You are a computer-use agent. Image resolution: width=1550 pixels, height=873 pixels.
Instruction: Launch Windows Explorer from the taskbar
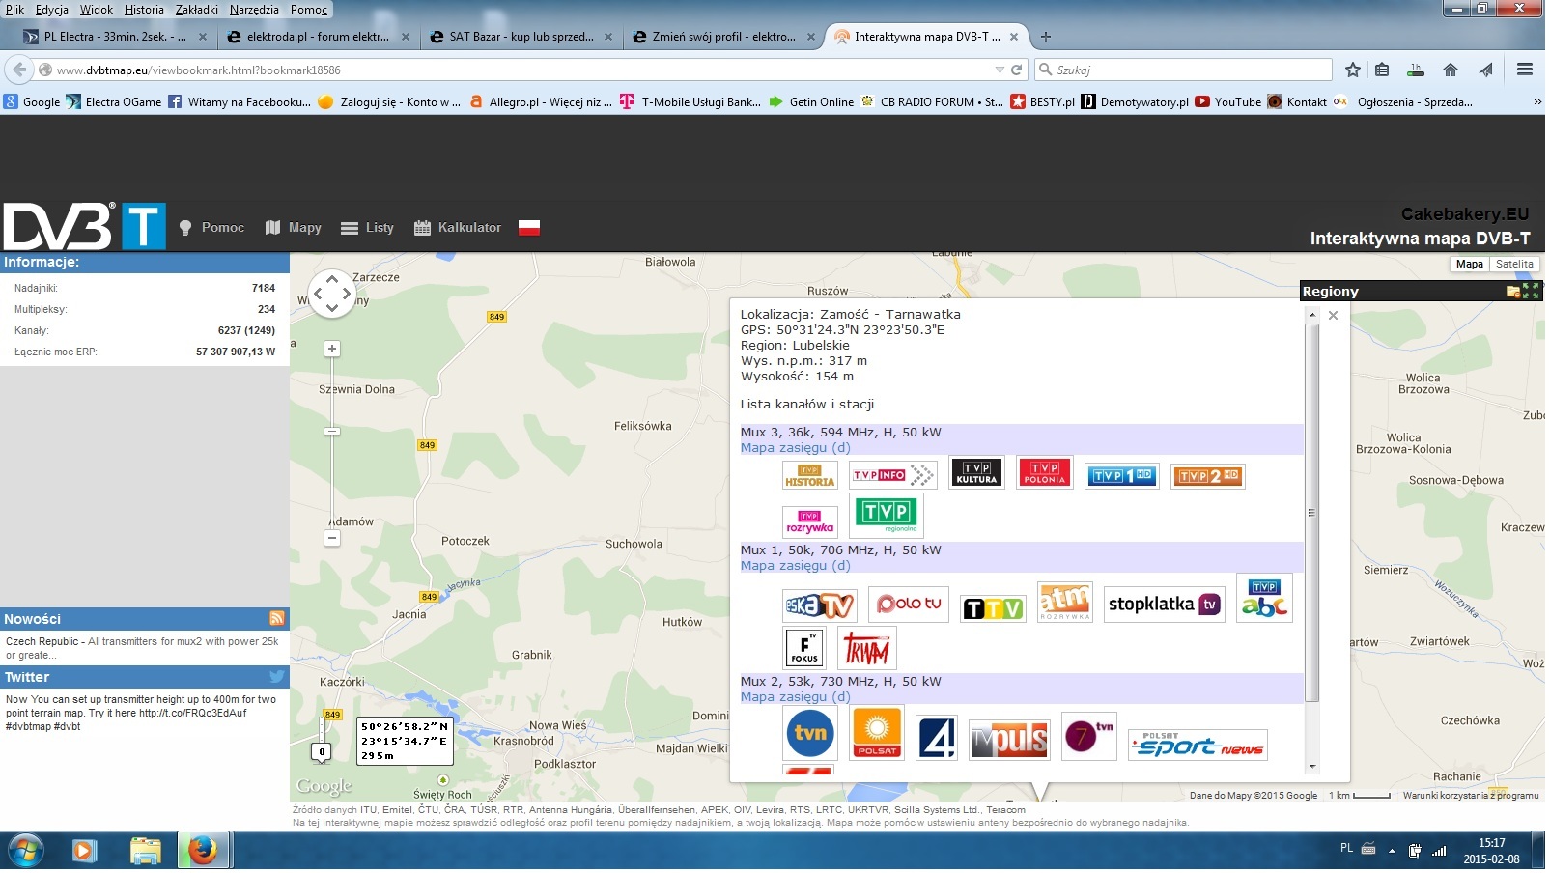click(145, 852)
